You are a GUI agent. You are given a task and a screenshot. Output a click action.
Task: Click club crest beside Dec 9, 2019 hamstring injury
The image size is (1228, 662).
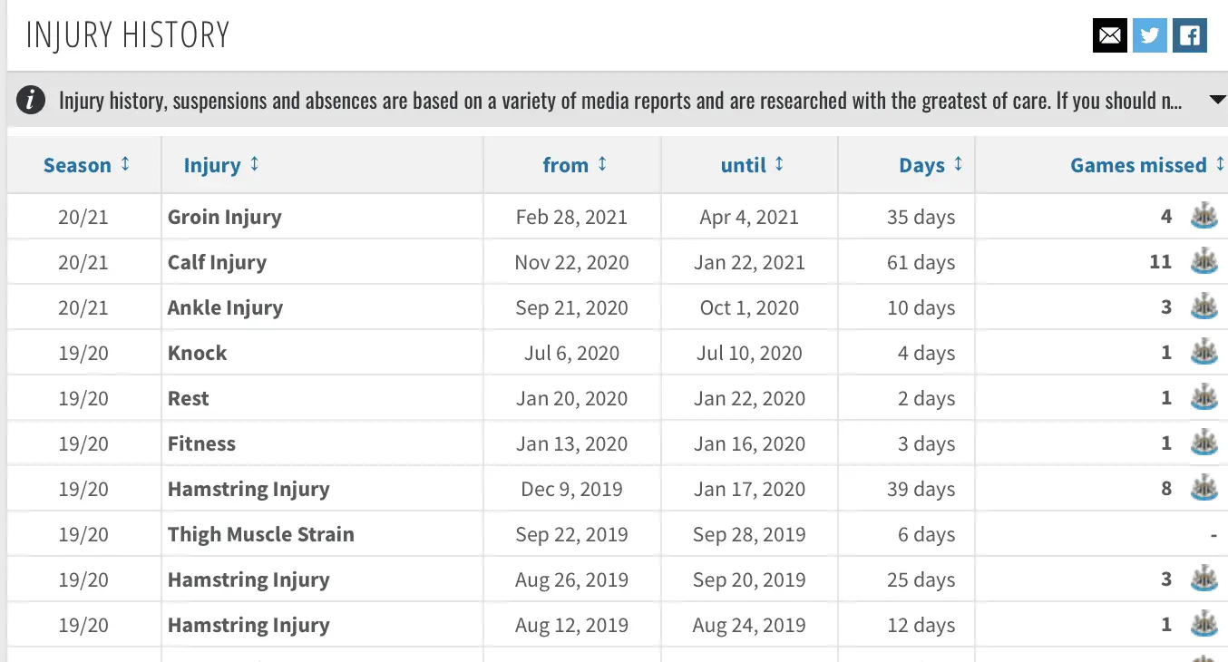click(x=1204, y=489)
